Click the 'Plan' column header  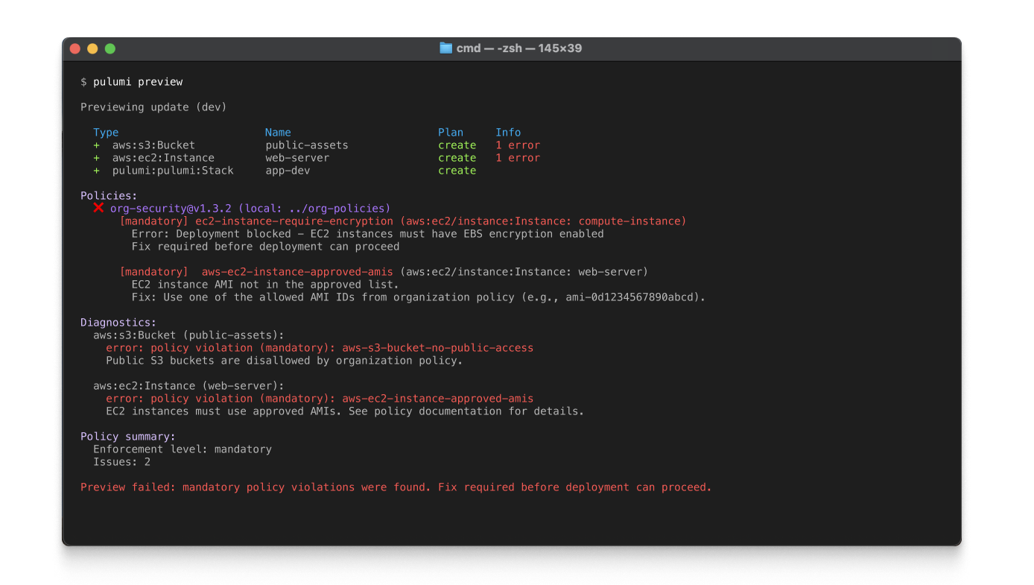[x=451, y=133]
